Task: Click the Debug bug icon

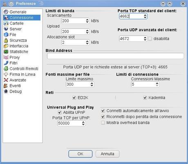Action: 6,91
